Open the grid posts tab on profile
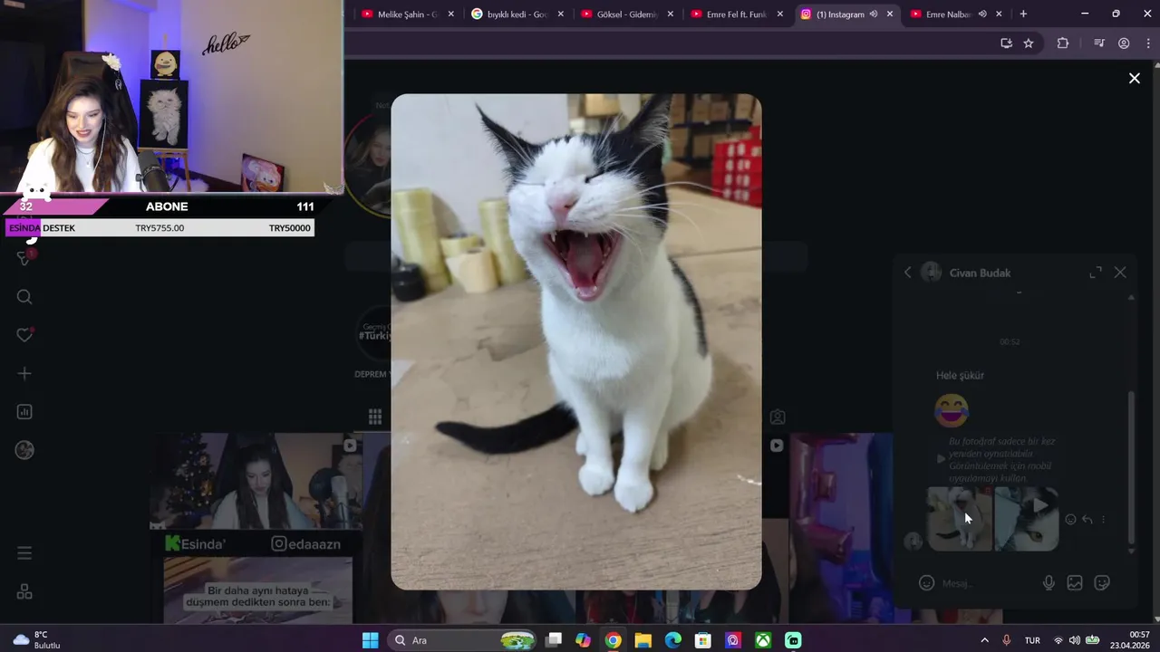 (375, 417)
